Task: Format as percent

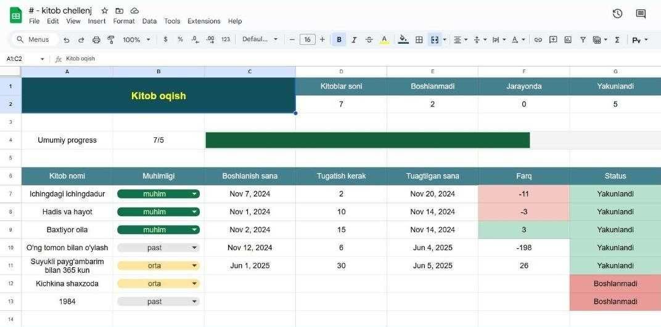Action: [181, 39]
